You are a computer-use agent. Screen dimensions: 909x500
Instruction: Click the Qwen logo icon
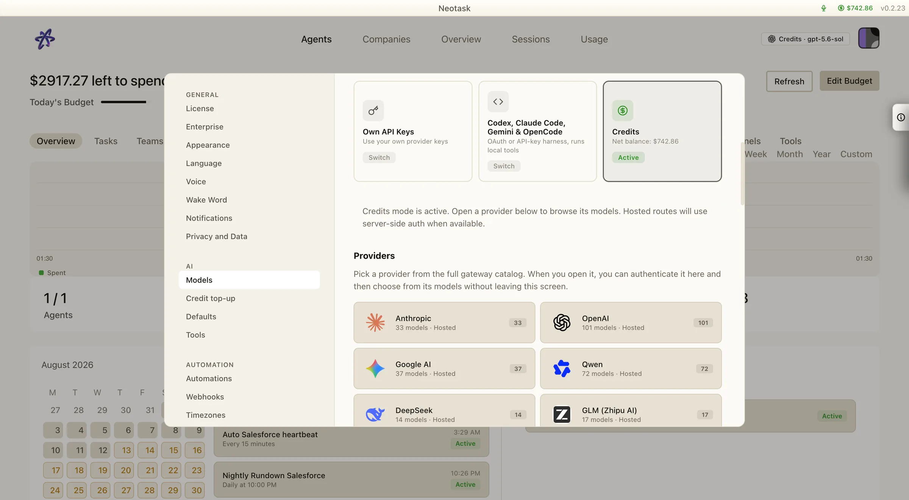tap(562, 369)
